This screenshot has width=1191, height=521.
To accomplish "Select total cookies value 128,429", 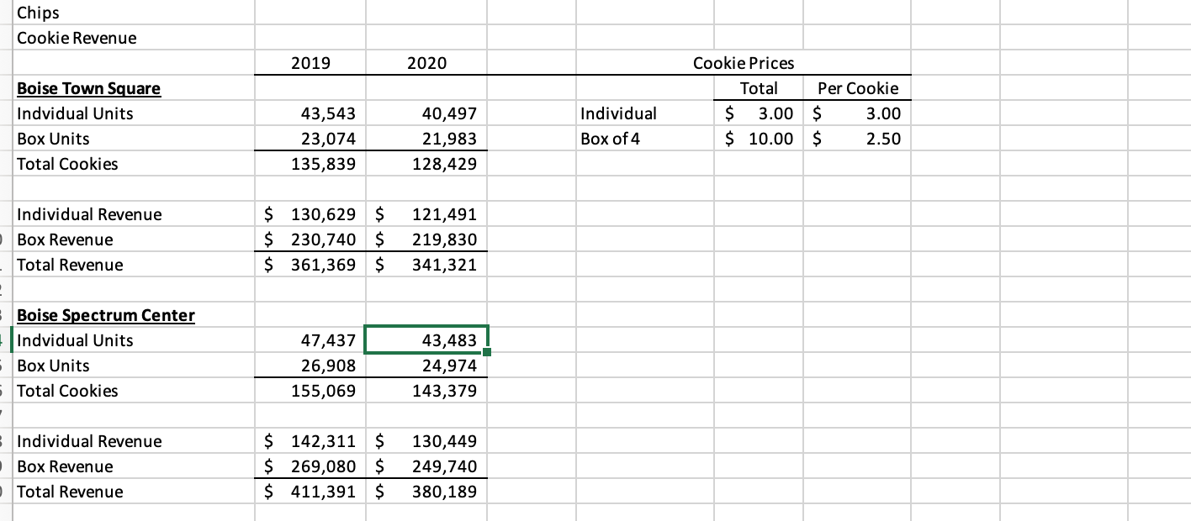I will (426, 164).
